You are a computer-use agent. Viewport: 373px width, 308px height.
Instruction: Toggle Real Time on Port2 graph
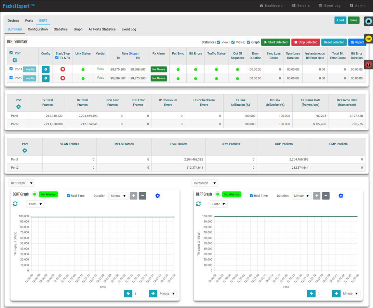click(252, 195)
